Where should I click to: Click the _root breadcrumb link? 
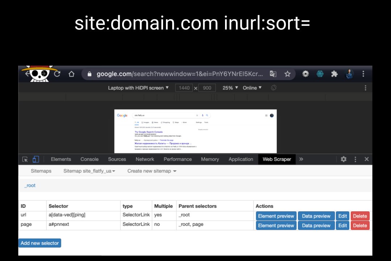coord(30,186)
